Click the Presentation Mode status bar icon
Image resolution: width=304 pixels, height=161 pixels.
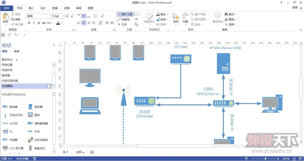click(246, 159)
